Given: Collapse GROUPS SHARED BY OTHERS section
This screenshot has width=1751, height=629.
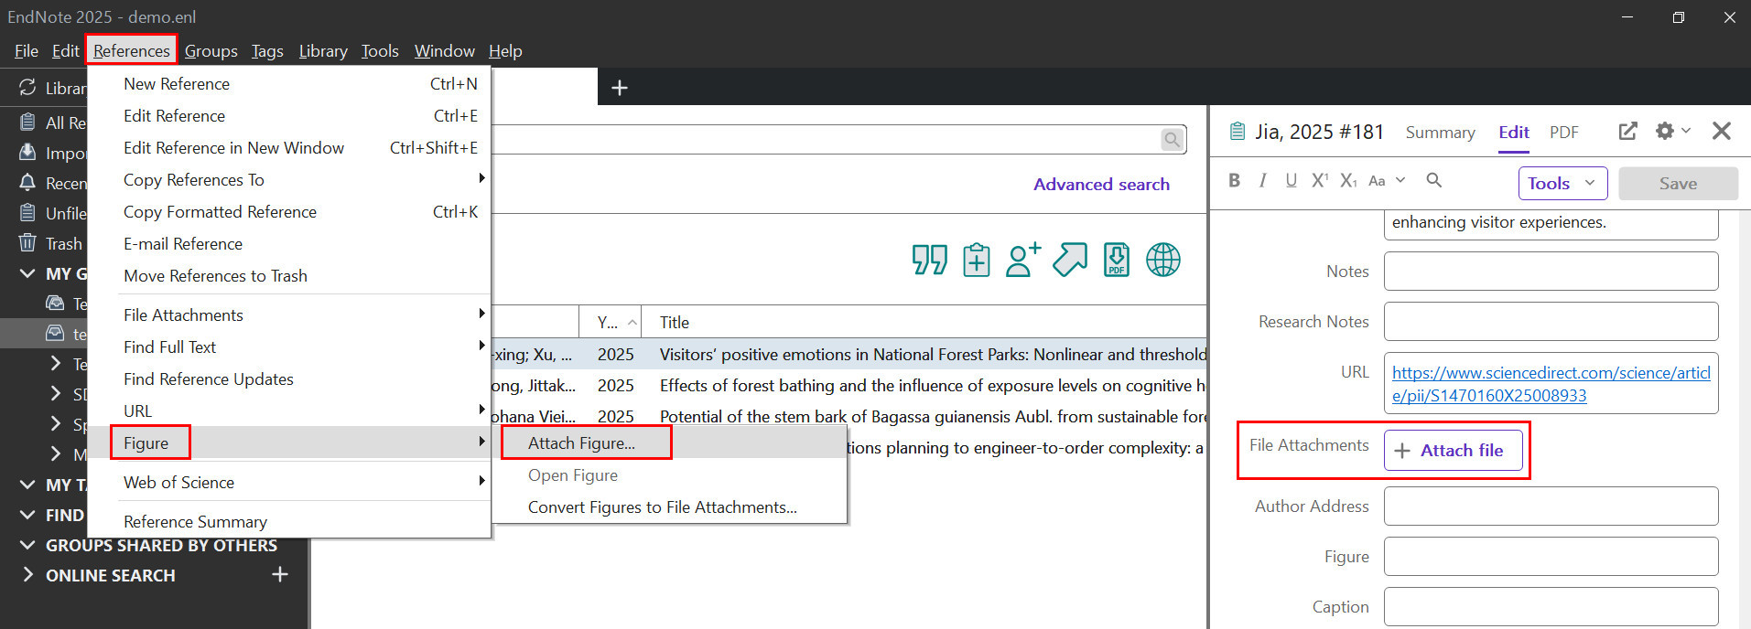Looking at the screenshot, I should click(x=27, y=545).
